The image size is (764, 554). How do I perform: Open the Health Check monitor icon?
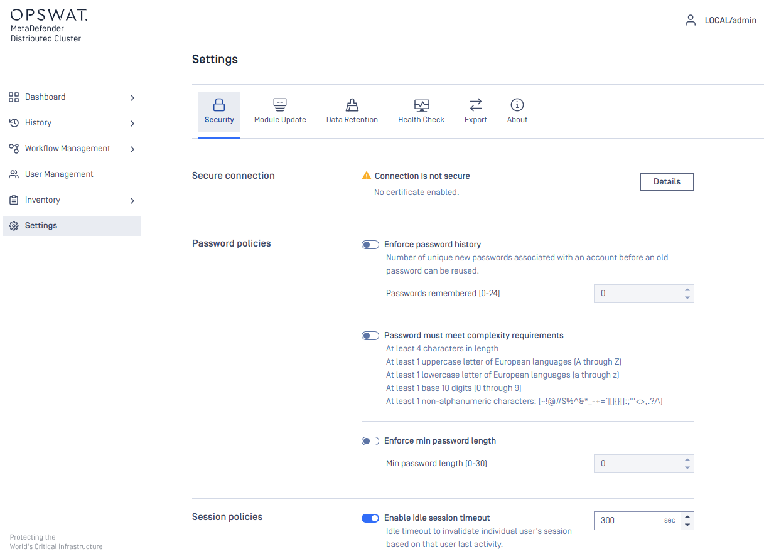(x=421, y=105)
